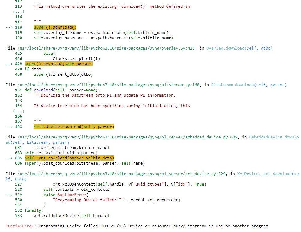Click the 'finally:' keyword on line 532
Image resolution: width=301 pixels, height=232 pixels.
(x=34, y=210)
